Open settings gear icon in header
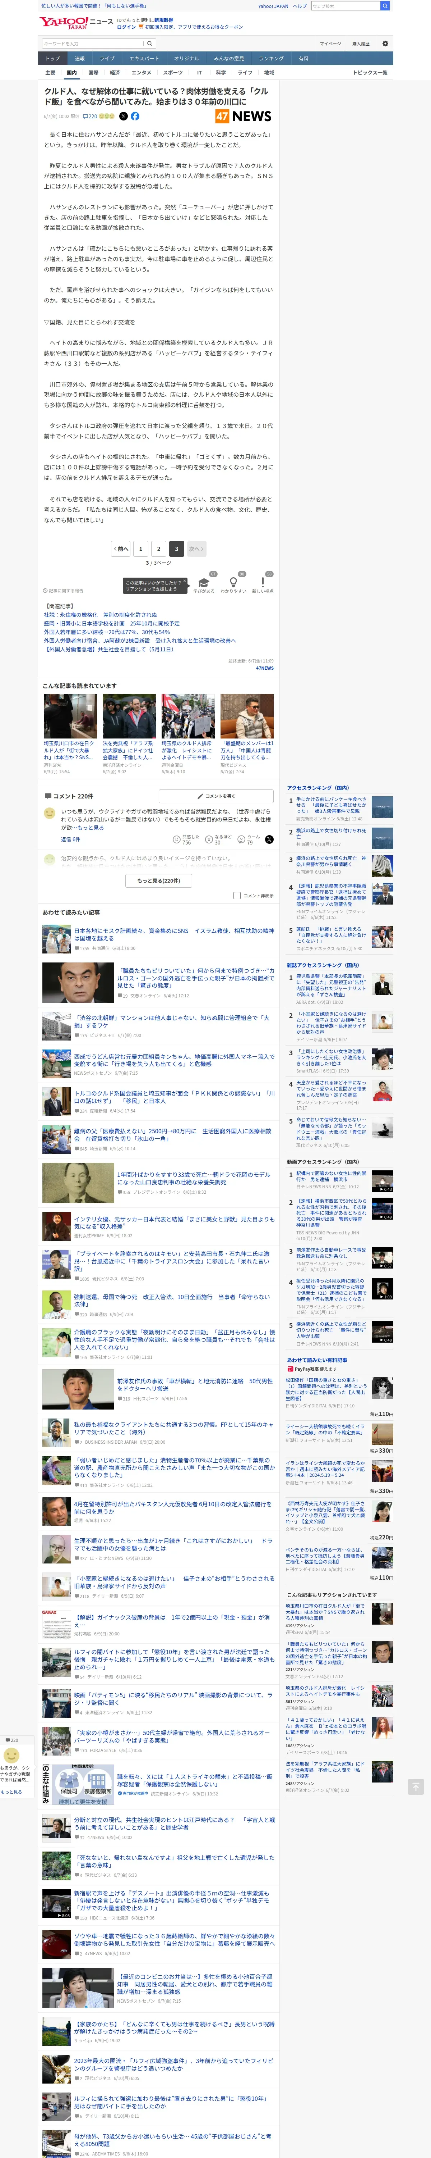 (x=385, y=44)
